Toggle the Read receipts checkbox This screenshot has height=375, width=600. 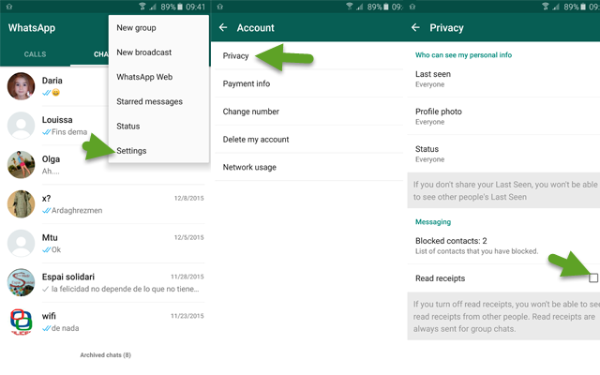[x=592, y=278]
